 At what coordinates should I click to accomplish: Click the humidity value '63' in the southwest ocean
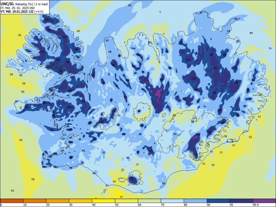pos(12,191)
